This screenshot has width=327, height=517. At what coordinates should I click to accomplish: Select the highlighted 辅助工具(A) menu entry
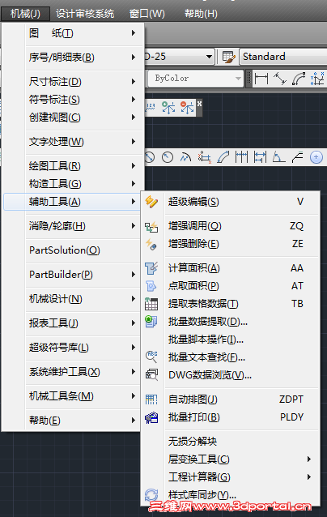(73, 202)
